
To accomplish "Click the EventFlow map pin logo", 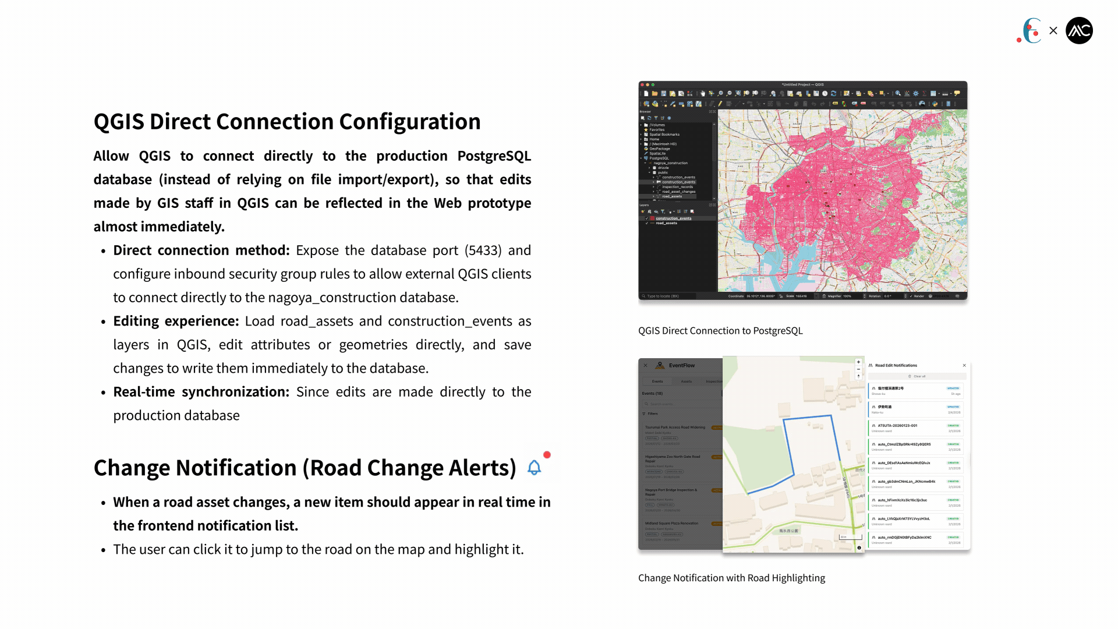I will [660, 365].
